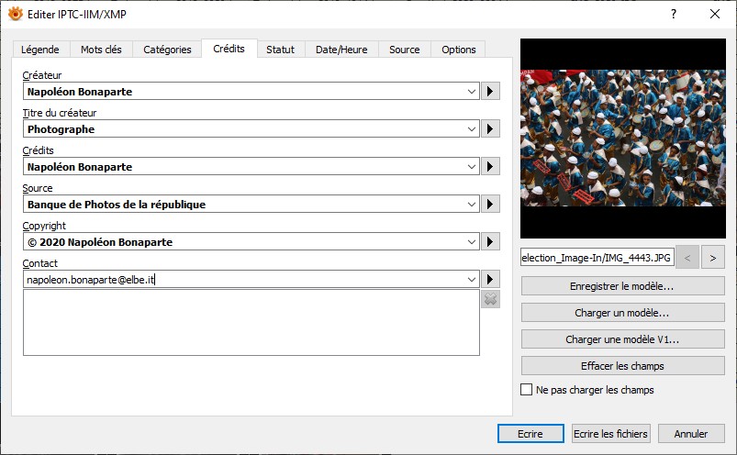737x455 pixels.
Task: Click the arrow button beside Titre du créateur
Action: [490, 129]
